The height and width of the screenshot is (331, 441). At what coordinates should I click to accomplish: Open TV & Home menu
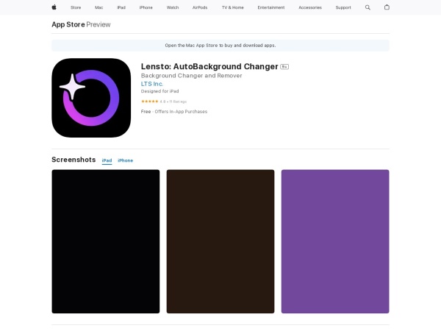point(232,7)
